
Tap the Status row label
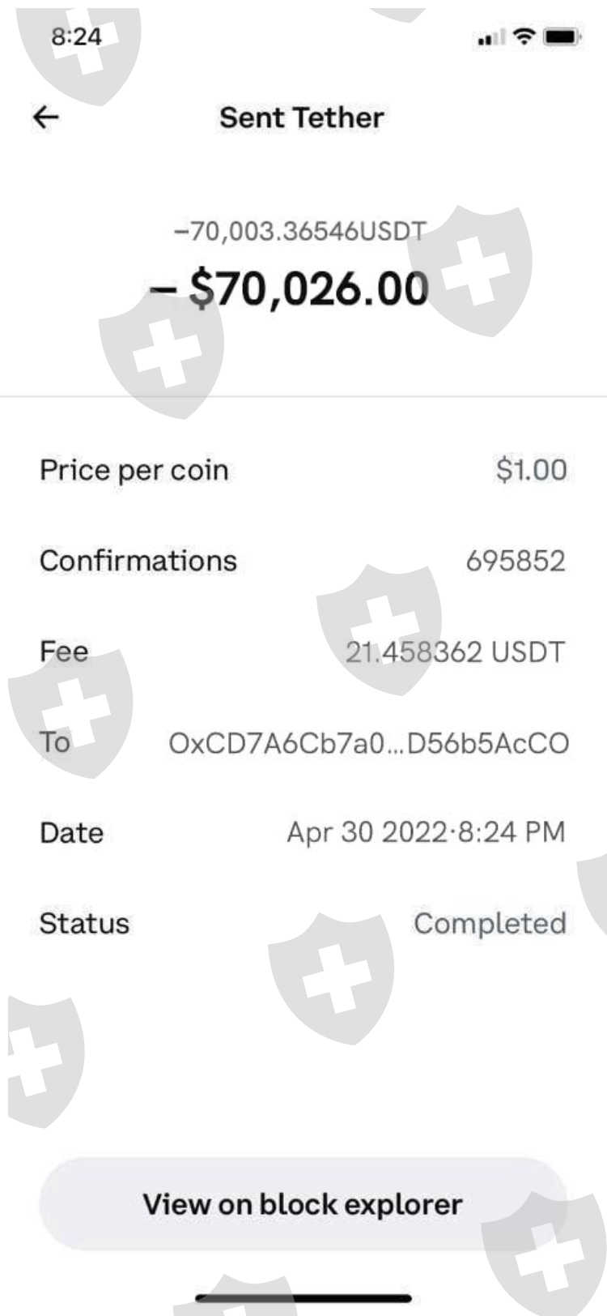click(84, 923)
